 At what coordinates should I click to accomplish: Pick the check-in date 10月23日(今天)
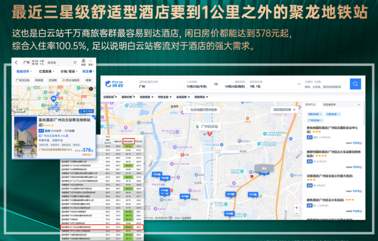(197, 86)
